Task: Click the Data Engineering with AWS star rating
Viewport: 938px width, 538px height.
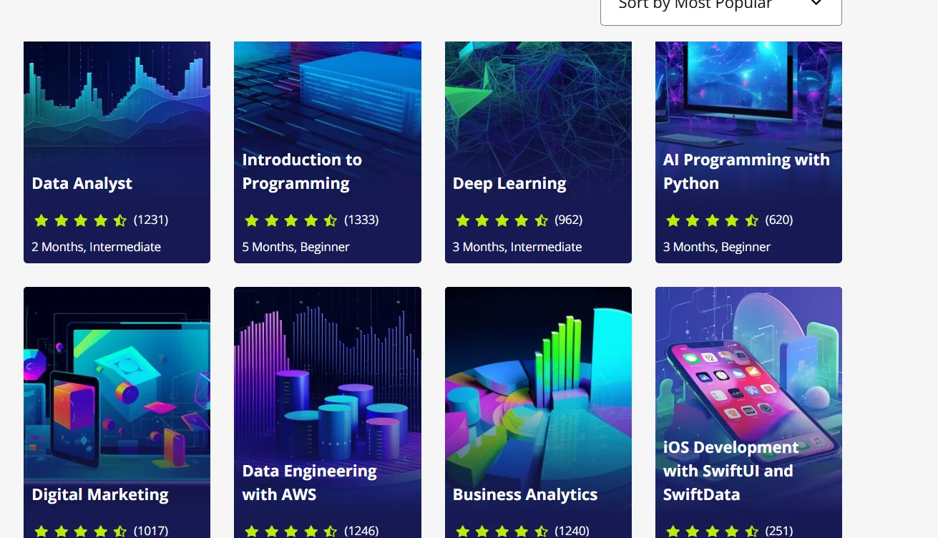Action: point(290,532)
